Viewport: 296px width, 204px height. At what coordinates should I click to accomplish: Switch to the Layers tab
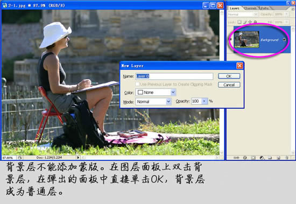click(235, 8)
